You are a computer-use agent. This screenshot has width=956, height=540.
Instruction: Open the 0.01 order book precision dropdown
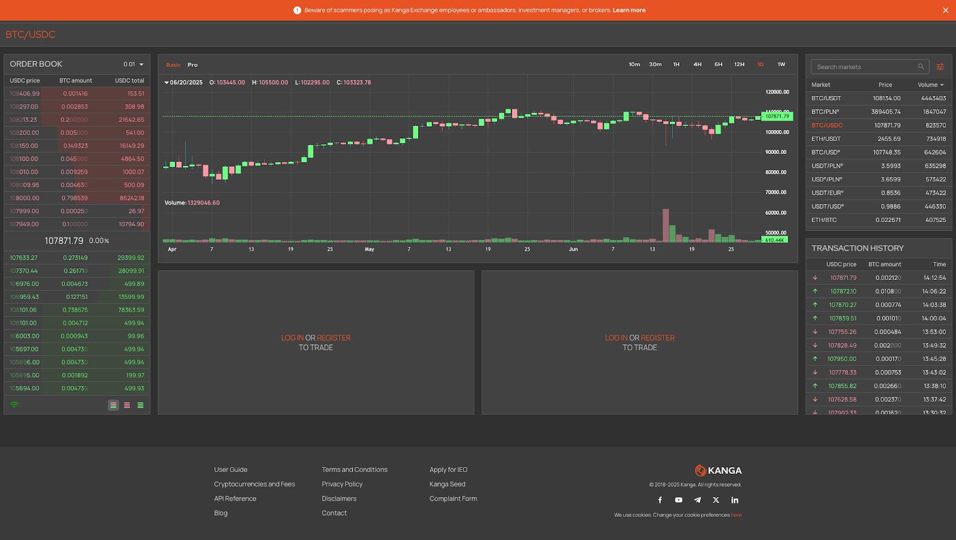click(x=134, y=64)
